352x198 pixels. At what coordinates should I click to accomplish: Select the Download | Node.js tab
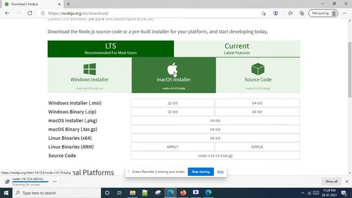coord(32,4)
